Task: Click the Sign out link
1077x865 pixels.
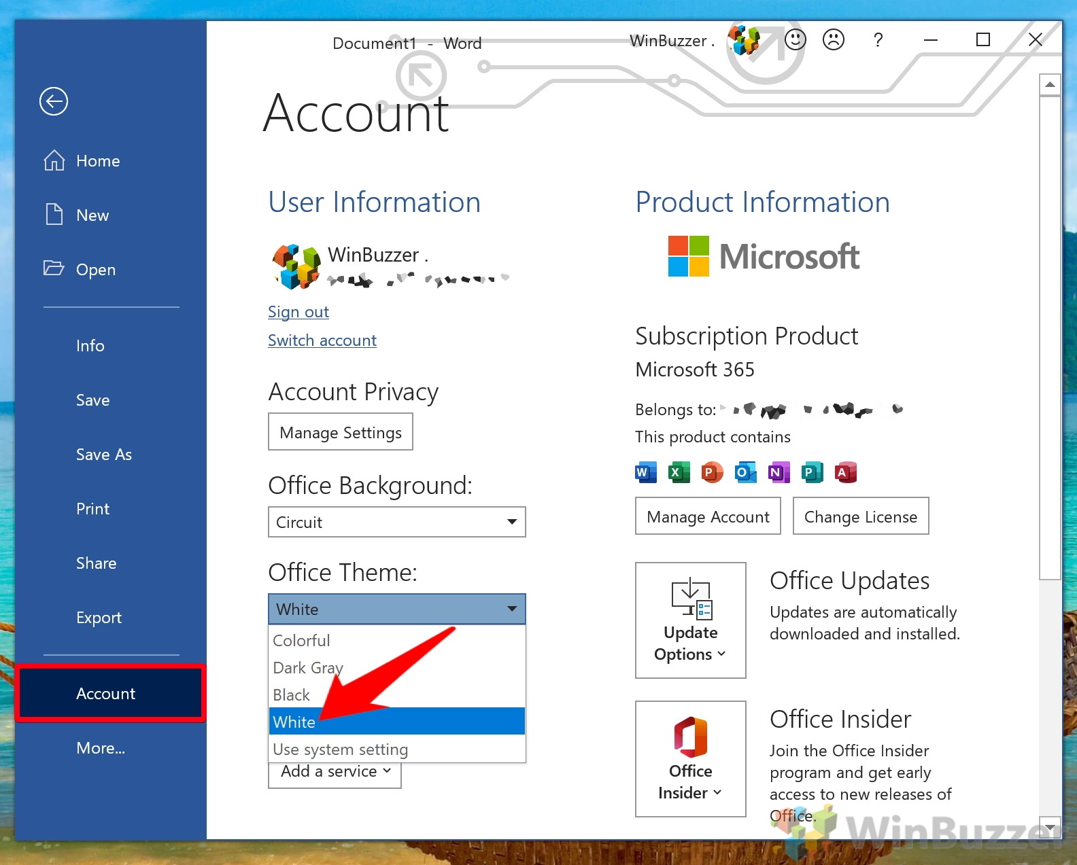Action: pos(298,312)
